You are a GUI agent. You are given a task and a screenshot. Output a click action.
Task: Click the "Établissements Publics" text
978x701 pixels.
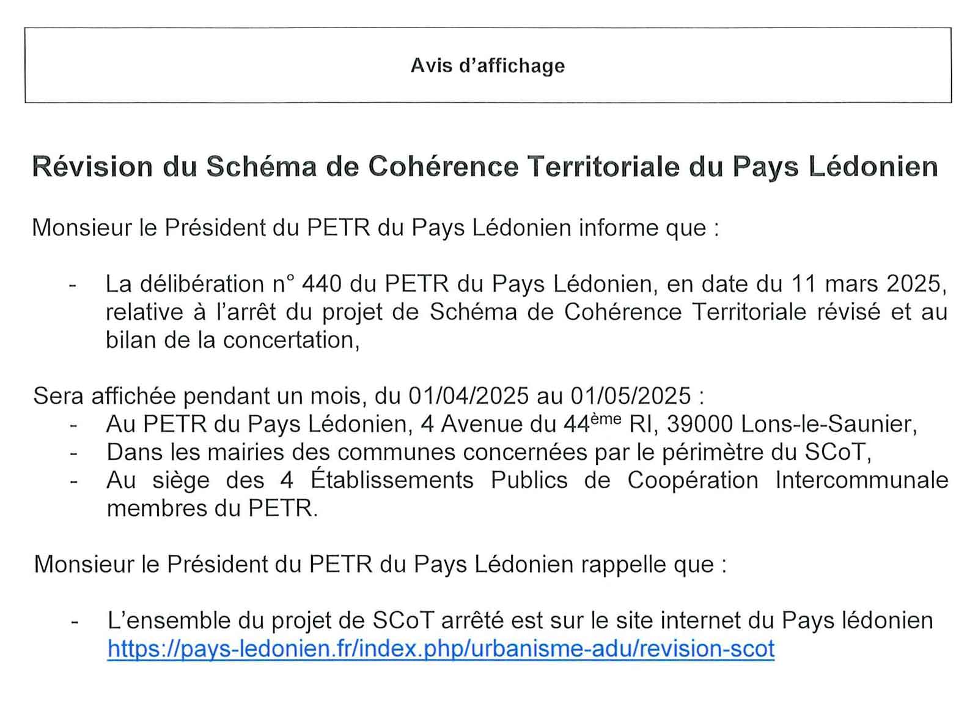click(x=452, y=480)
